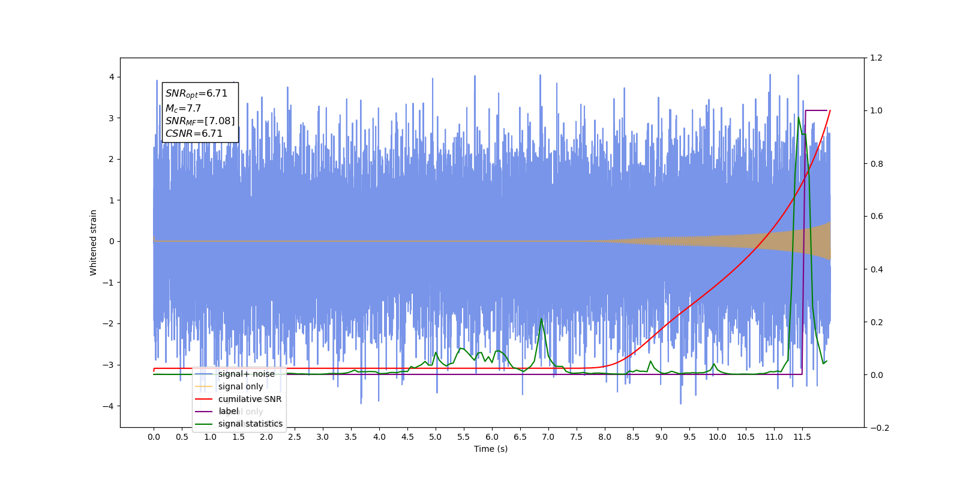
Task: Click the time-axis tick label 2.5
Action: (x=295, y=437)
